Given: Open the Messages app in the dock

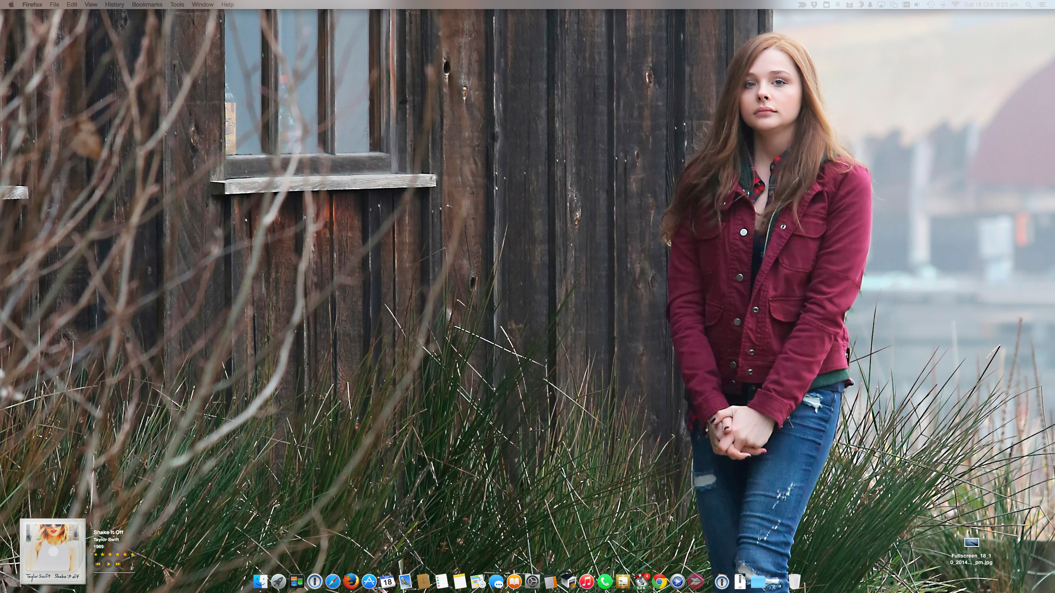Looking at the screenshot, I should tap(496, 581).
